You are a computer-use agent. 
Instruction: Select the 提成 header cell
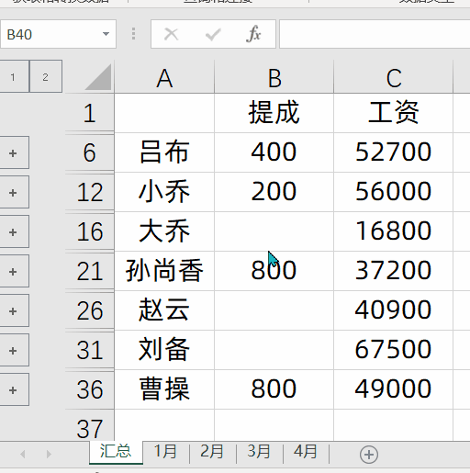274,113
